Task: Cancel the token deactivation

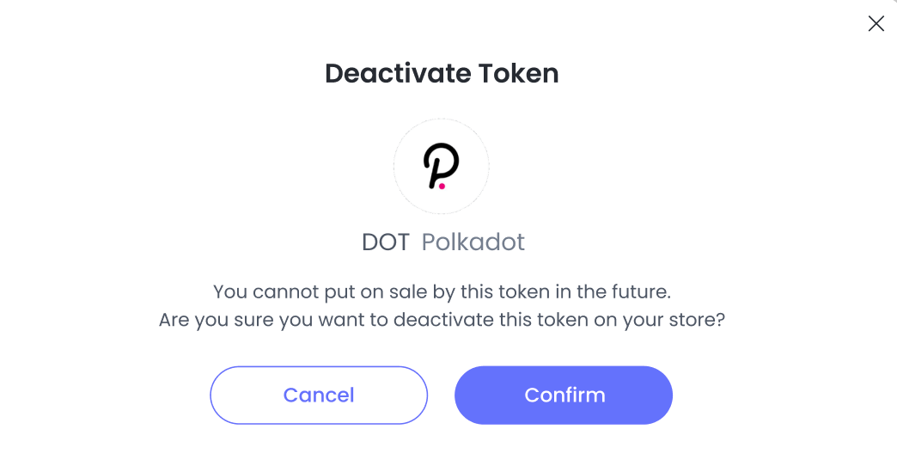Action: (319, 395)
